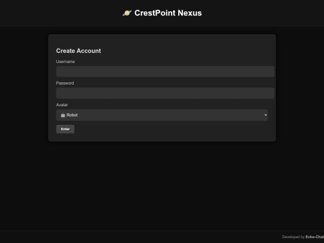The height and width of the screenshot is (243, 324).
Task: Click the Create Account heading
Action: 79,51
